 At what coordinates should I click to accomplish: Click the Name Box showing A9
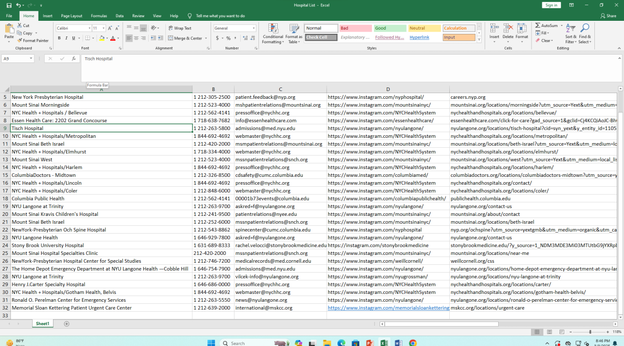tap(18, 59)
